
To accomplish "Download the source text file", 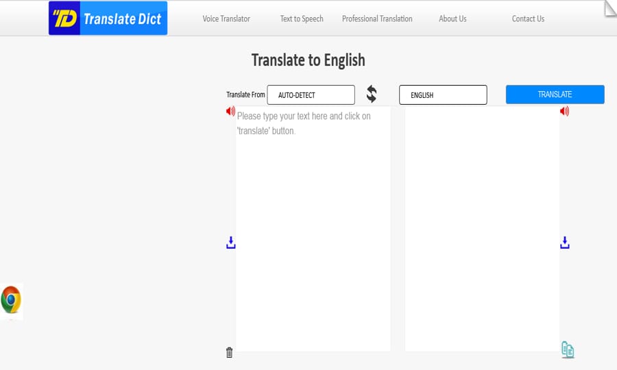I will 231,243.
